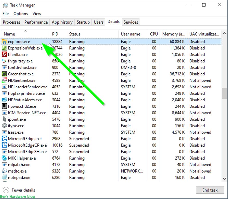Click the notepad.exe icon
Viewport: 228px width, 199px height.
click(4, 177)
